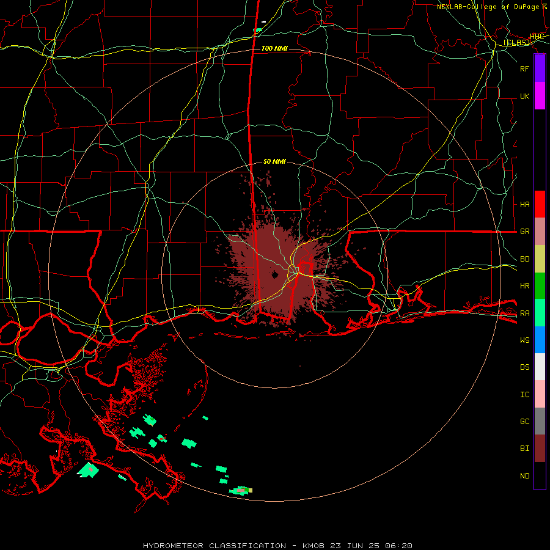Click the HR legend label
The height and width of the screenshot is (550, 550).
click(x=524, y=286)
